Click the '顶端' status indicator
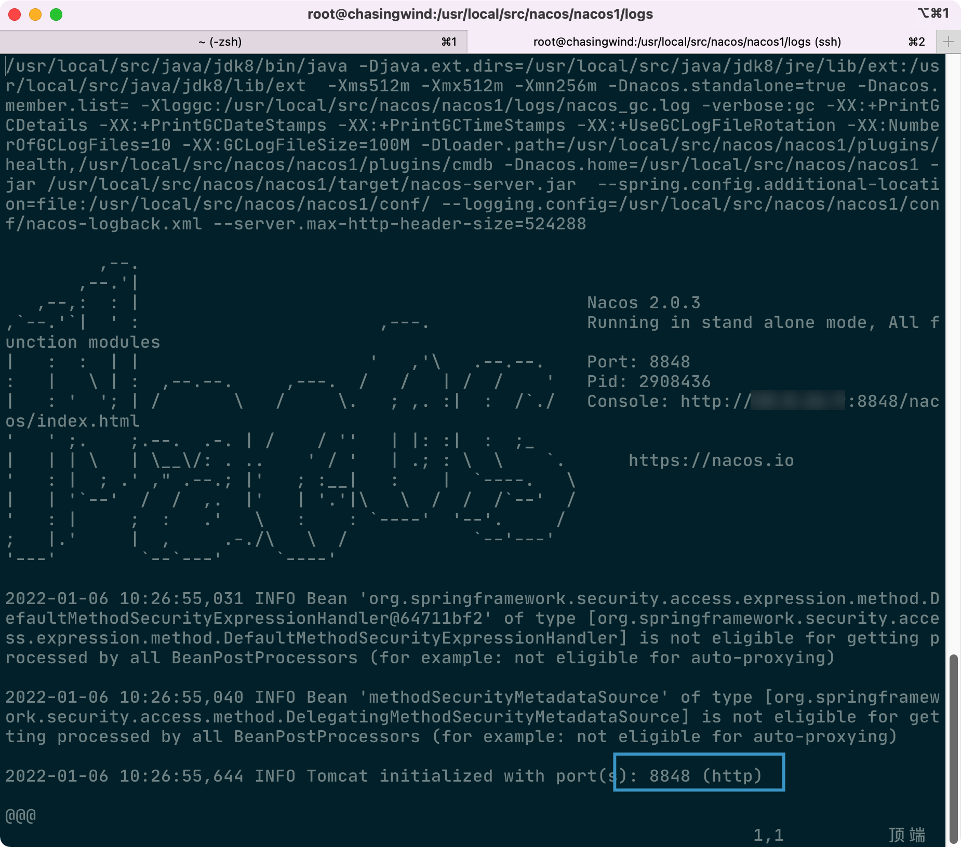This screenshot has height=847, width=961. [907, 835]
